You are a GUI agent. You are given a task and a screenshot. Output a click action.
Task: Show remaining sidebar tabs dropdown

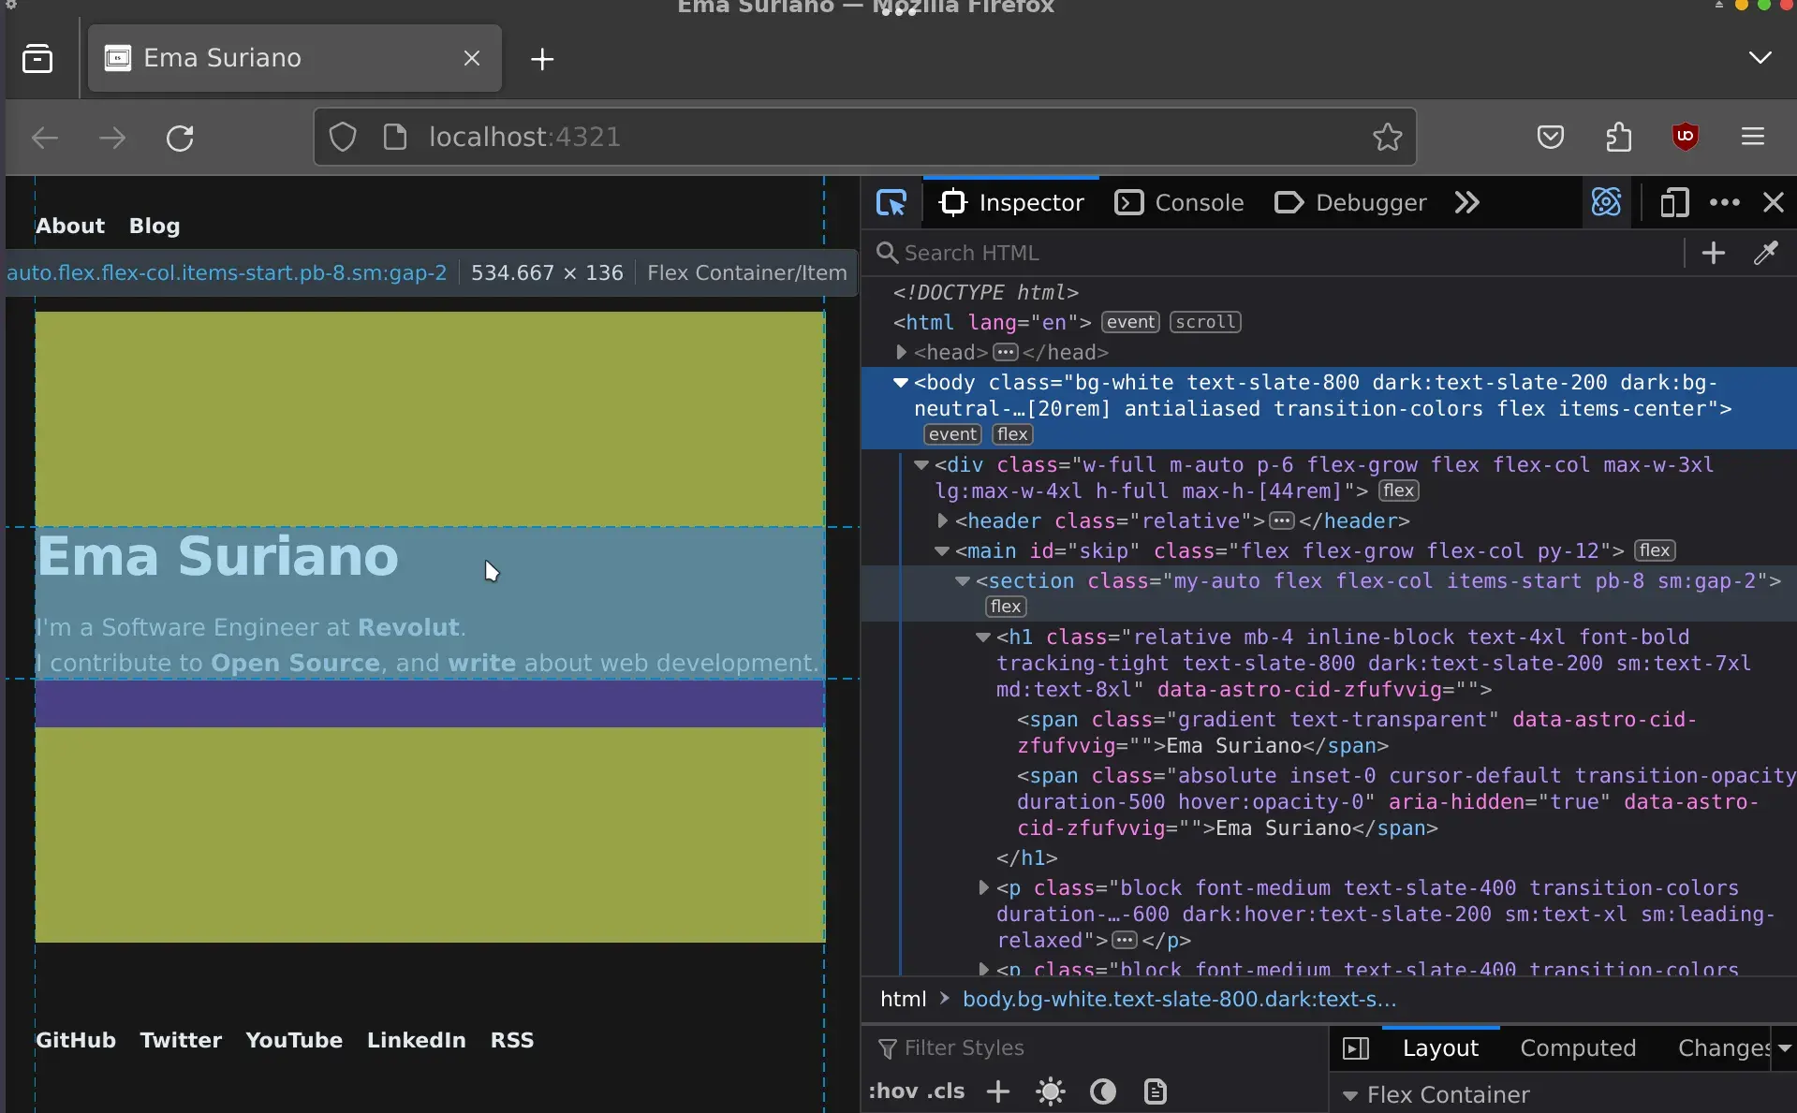point(1785,1048)
